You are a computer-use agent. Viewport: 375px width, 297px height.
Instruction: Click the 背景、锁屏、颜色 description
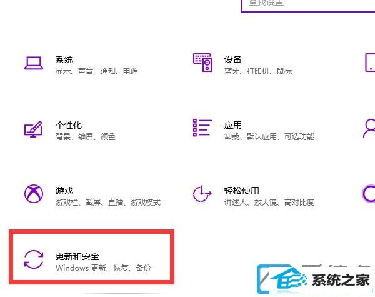pyautogui.click(x=86, y=137)
